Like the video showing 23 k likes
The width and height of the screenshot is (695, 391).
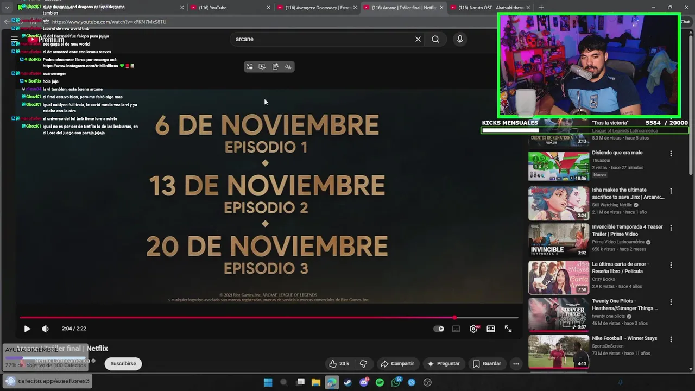(339, 364)
